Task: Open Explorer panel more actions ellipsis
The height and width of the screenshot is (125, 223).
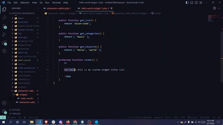Action: pos(37,8)
